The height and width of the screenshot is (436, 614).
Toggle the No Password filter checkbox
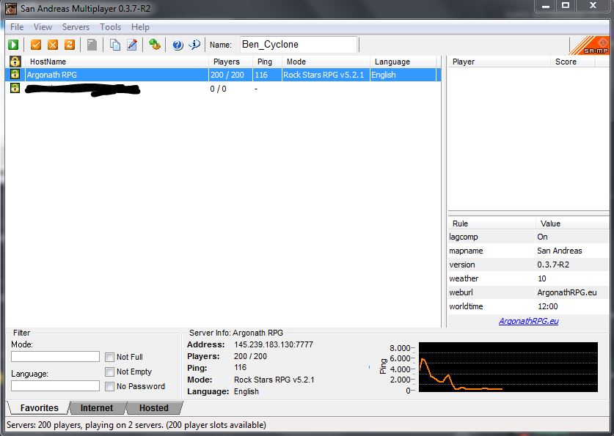click(109, 386)
